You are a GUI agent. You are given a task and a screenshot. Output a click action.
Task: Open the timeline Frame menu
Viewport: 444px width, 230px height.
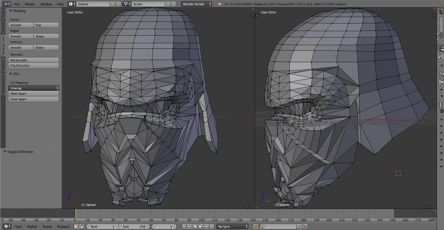47,226
